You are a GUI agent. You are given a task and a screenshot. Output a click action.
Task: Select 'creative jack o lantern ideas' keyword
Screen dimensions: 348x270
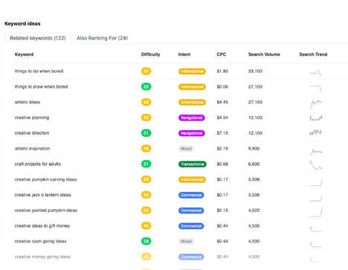pyautogui.click(x=42, y=195)
